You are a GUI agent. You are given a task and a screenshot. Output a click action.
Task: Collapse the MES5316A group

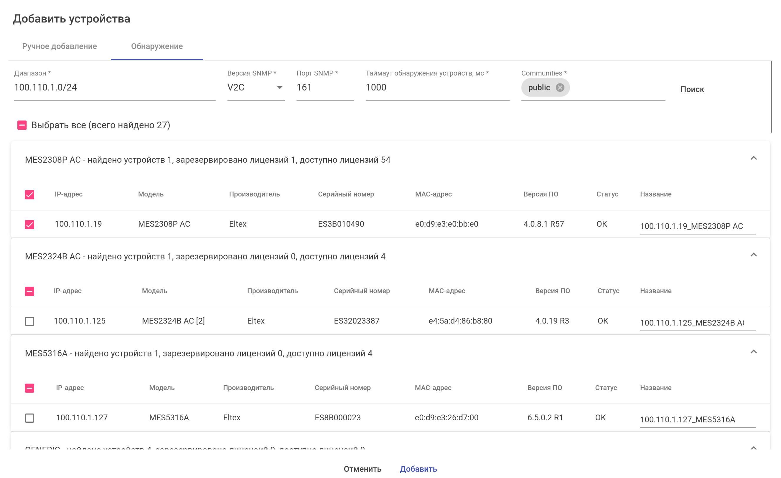tap(753, 352)
